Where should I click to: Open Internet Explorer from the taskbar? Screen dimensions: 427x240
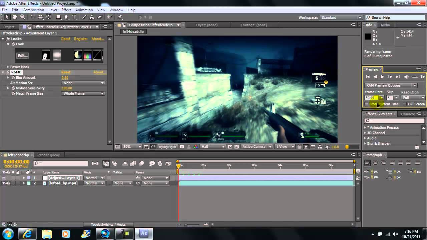[x=27, y=234]
